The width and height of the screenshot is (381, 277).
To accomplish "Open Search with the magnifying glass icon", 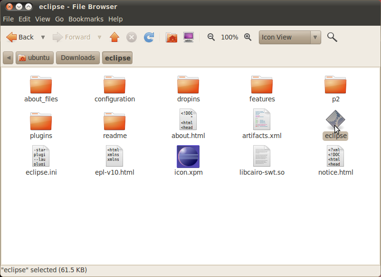I will pos(332,37).
